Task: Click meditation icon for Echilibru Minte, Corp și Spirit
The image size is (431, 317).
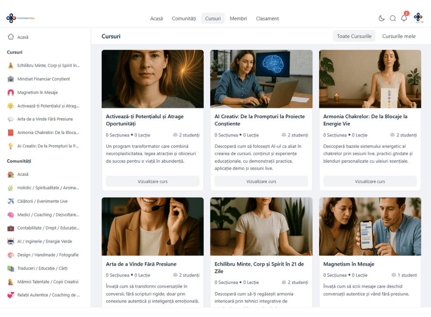Action: (x=11, y=65)
